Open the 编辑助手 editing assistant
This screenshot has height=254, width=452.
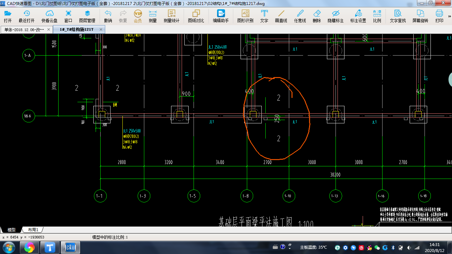tap(221, 16)
